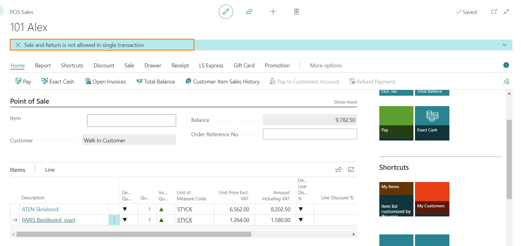Click the Pay action in the toolbar
The width and height of the screenshot is (521, 246).
[x=23, y=81]
